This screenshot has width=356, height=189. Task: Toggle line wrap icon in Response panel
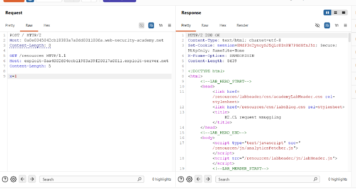point(327,25)
